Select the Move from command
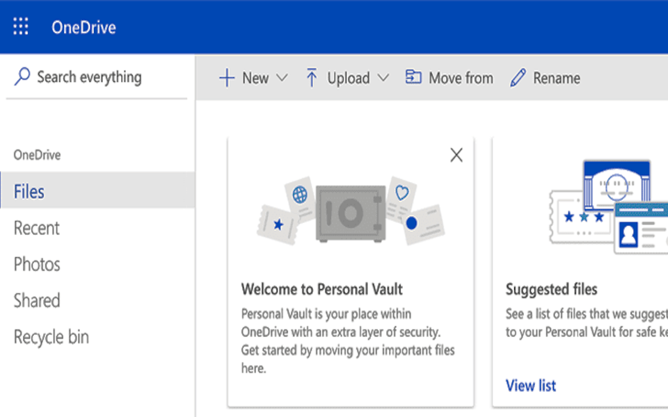The image size is (668, 417). [461, 79]
